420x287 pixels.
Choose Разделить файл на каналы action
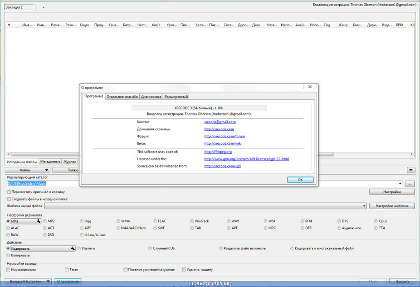(x=243, y=249)
